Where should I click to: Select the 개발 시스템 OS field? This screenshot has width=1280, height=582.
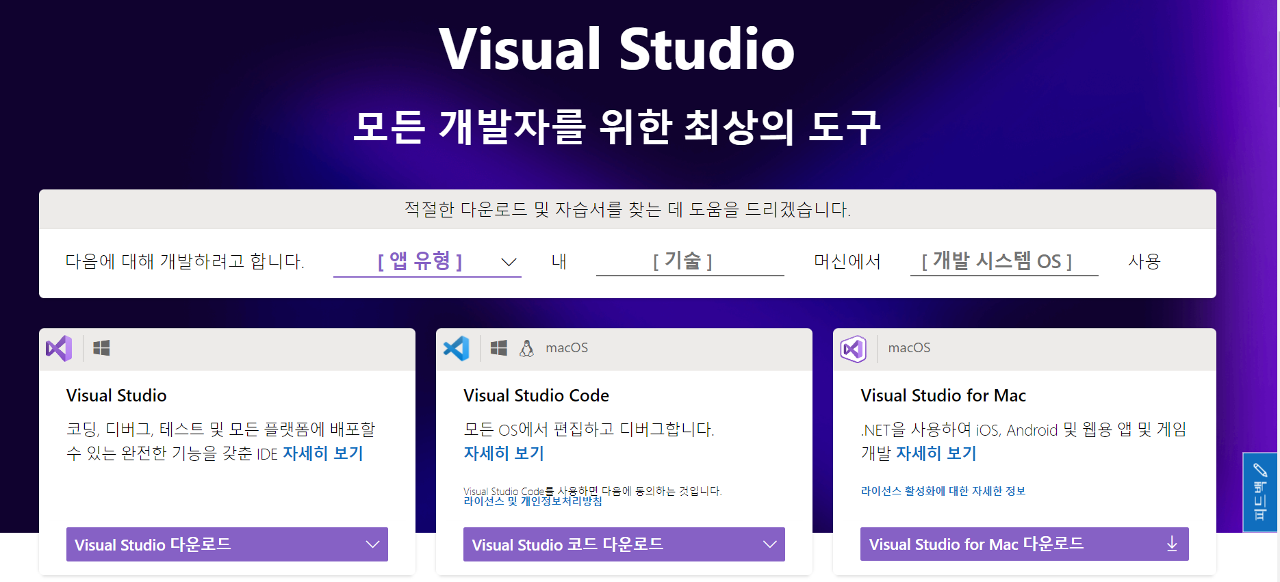(1003, 261)
